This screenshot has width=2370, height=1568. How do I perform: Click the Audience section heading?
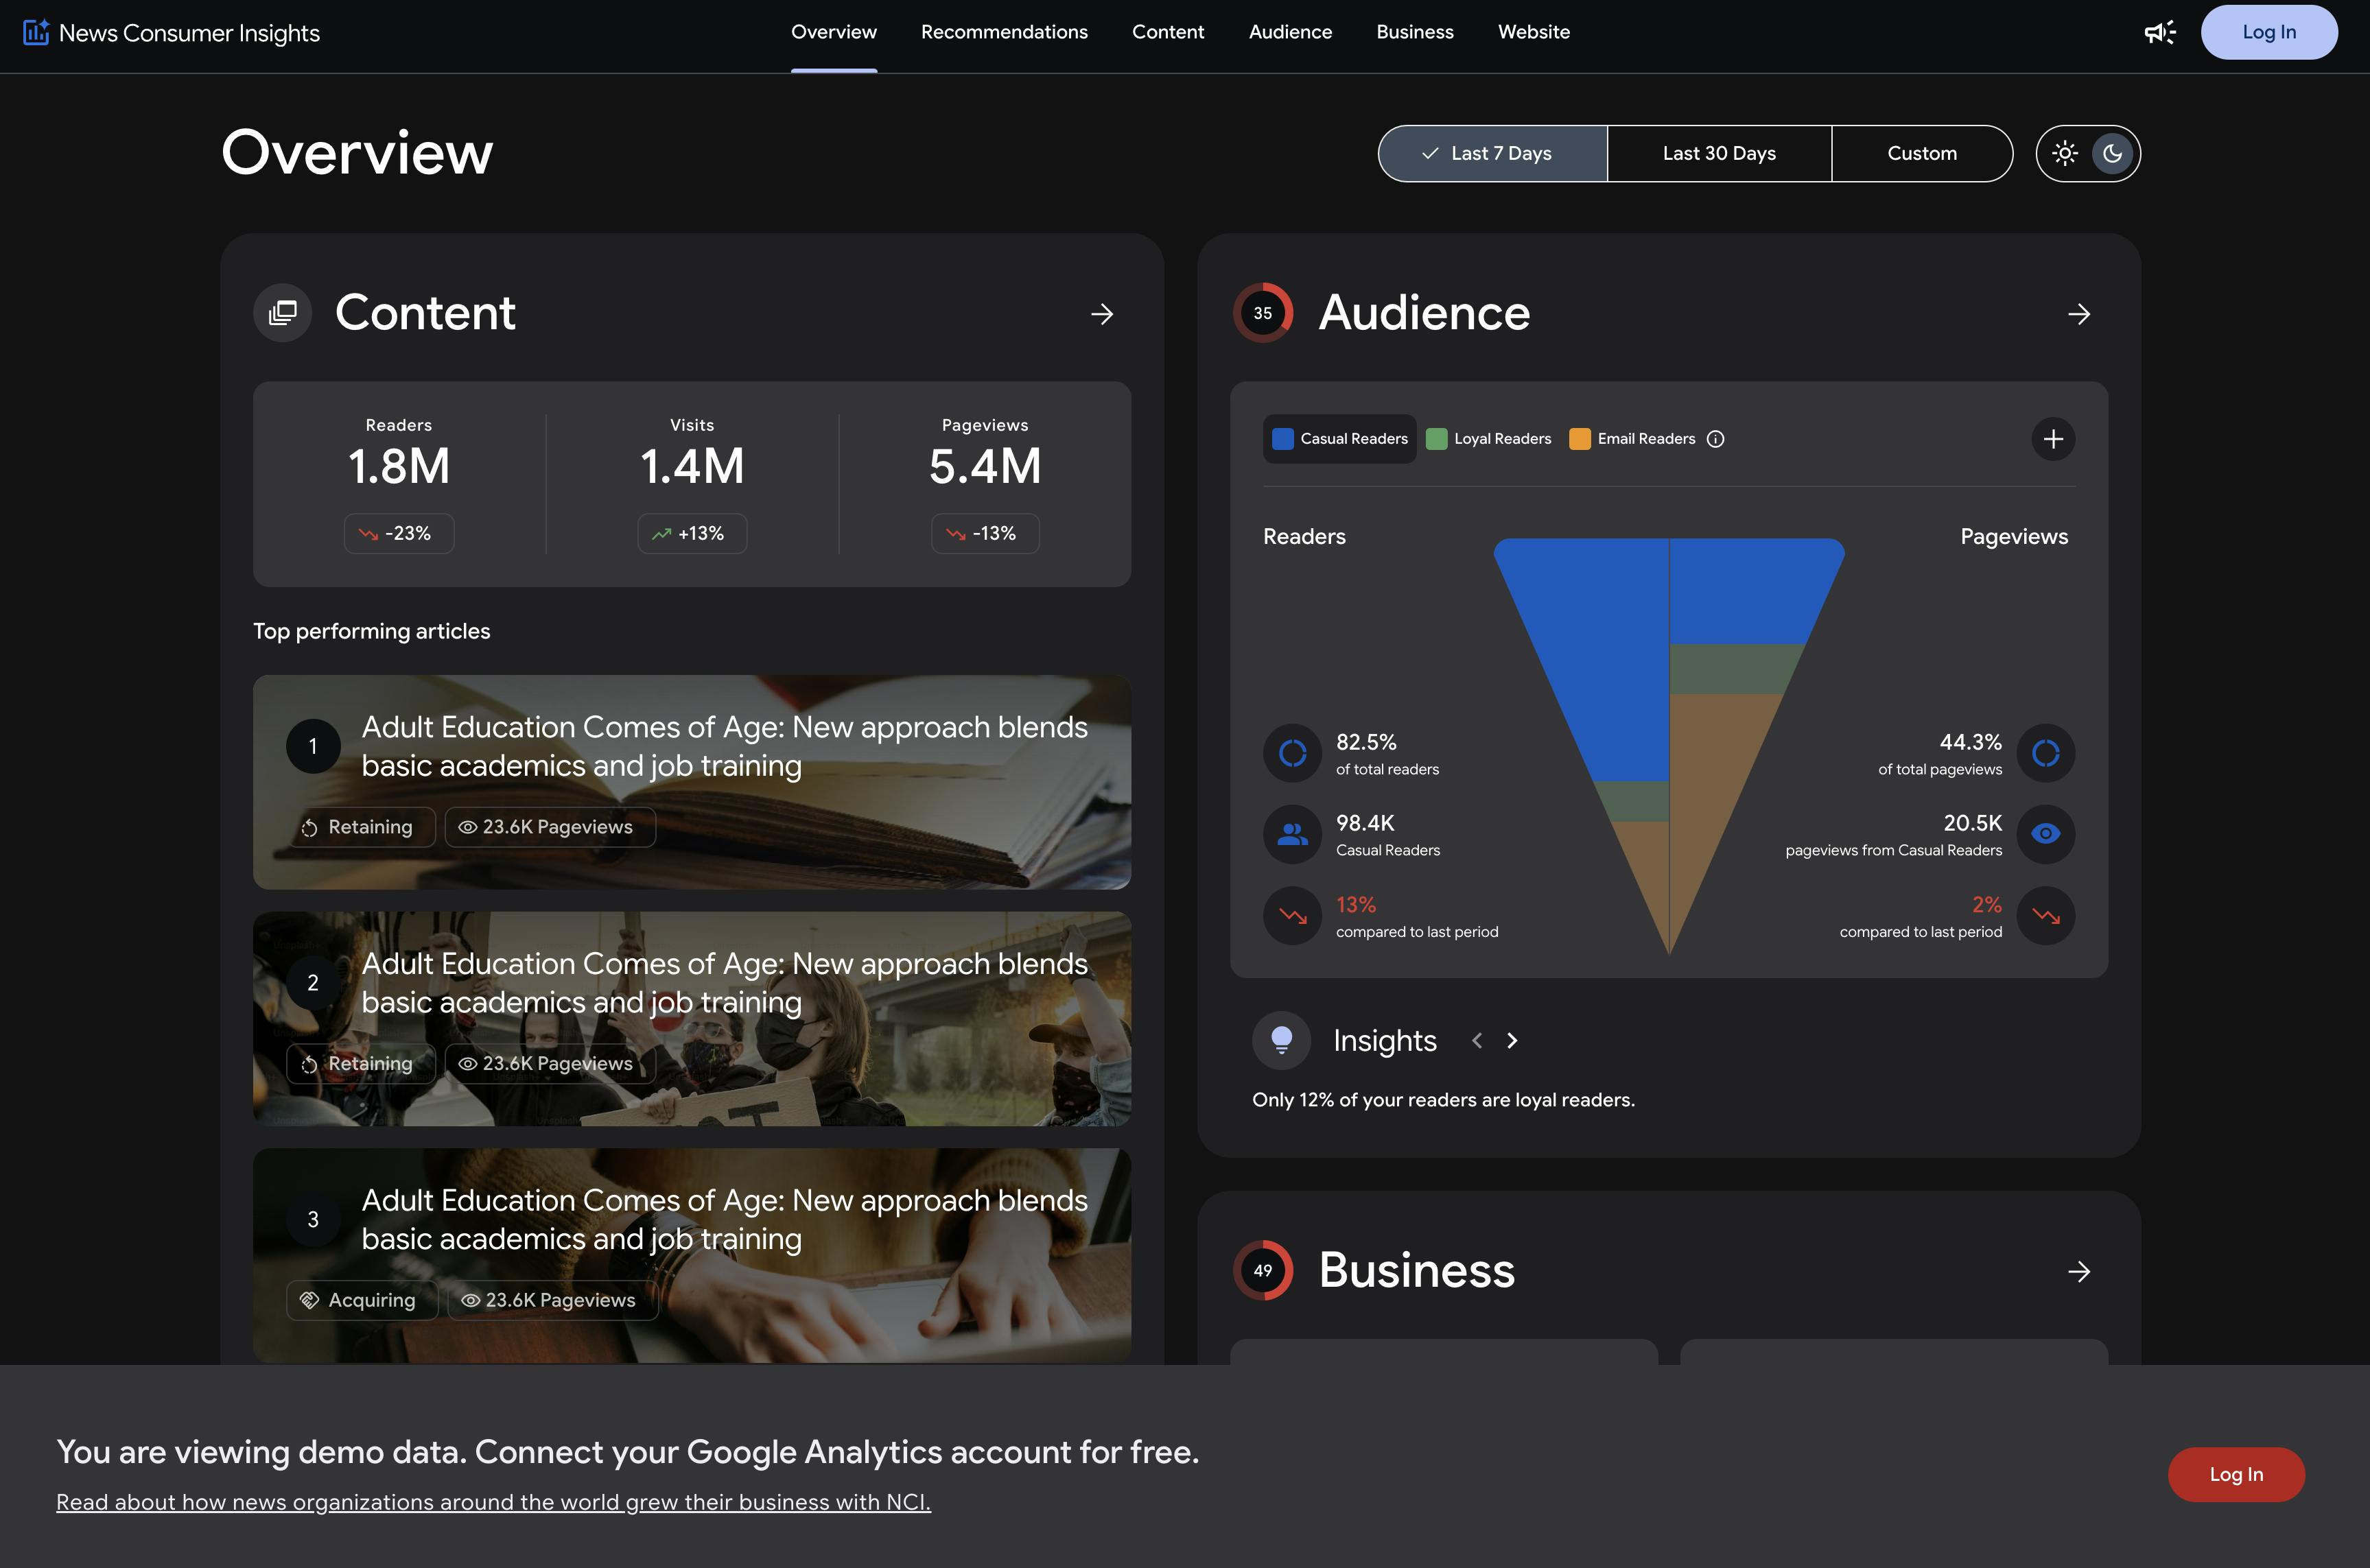click(x=1424, y=313)
